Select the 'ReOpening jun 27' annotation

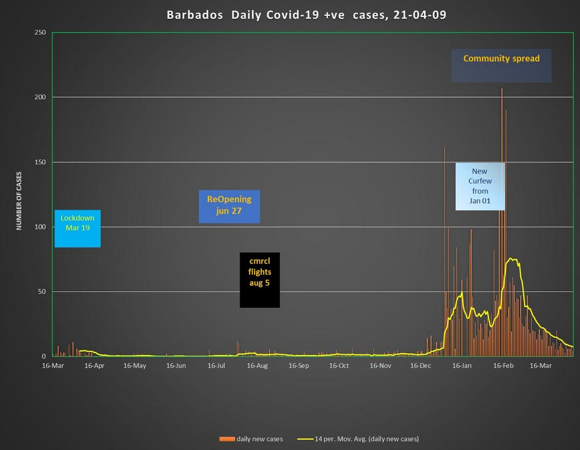point(229,206)
